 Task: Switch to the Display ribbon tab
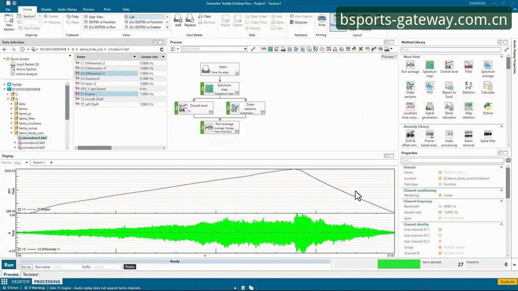point(46,10)
